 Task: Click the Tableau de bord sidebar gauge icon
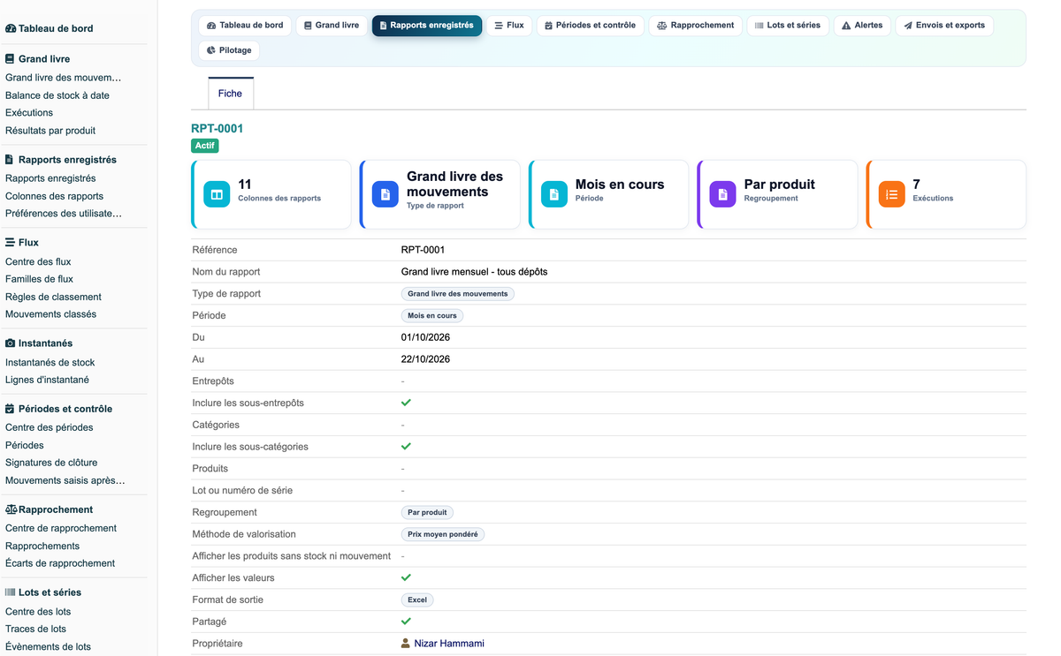(x=11, y=29)
